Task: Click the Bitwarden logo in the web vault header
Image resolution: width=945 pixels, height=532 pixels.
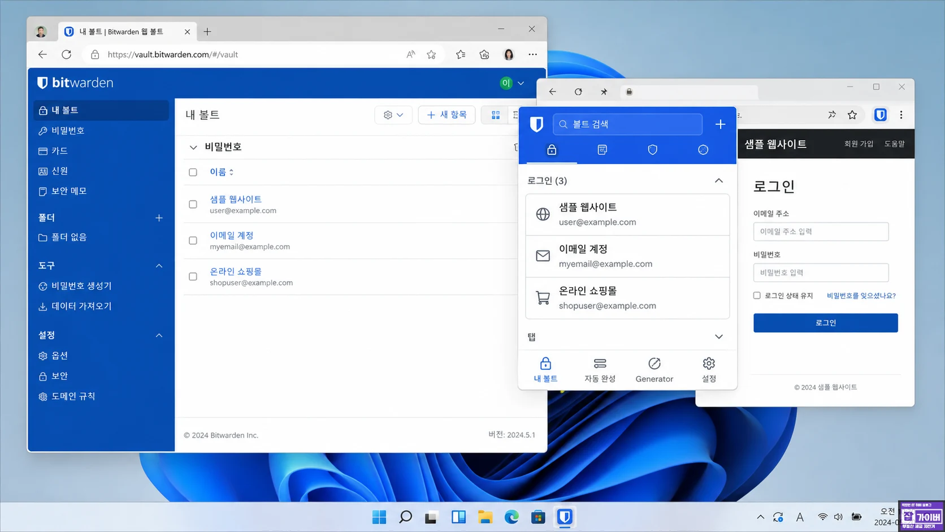Action: click(75, 83)
